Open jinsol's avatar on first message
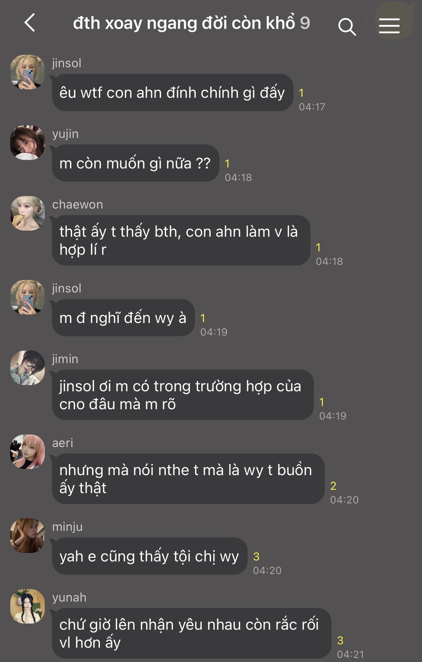This screenshot has height=662, width=422. pyautogui.click(x=28, y=72)
